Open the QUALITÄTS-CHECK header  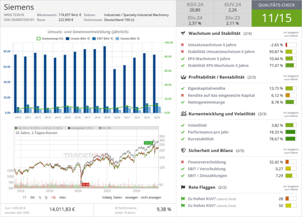[277, 5]
